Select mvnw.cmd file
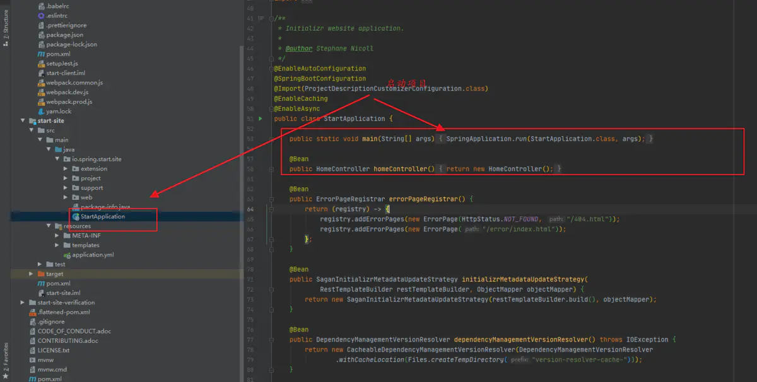The image size is (757, 382). [x=52, y=370]
